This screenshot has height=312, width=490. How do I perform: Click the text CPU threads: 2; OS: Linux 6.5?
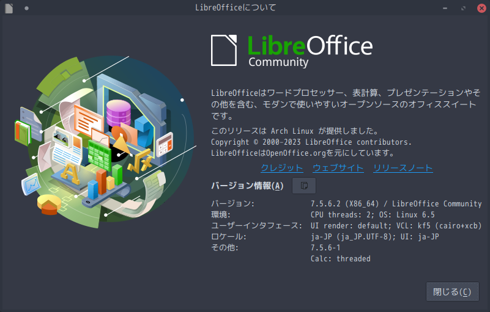[373, 215]
